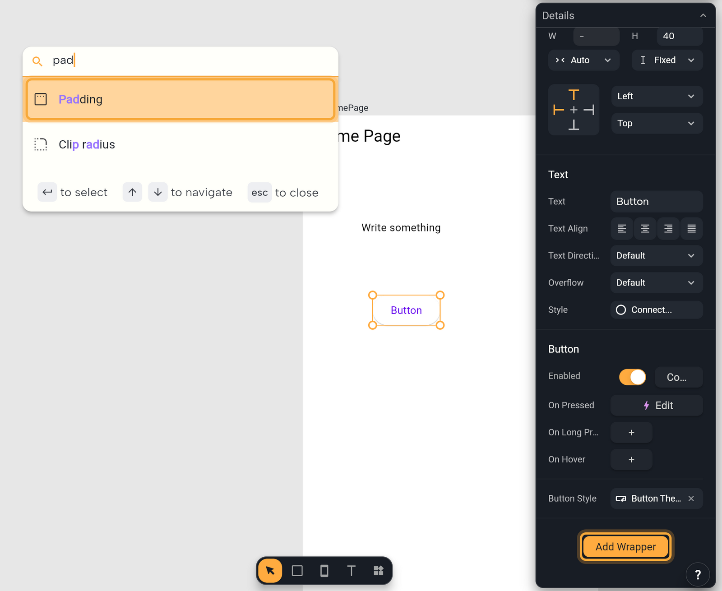Click the Clip radius dashed-corner icon
The width and height of the screenshot is (722, 591).
tap(41, 144)
